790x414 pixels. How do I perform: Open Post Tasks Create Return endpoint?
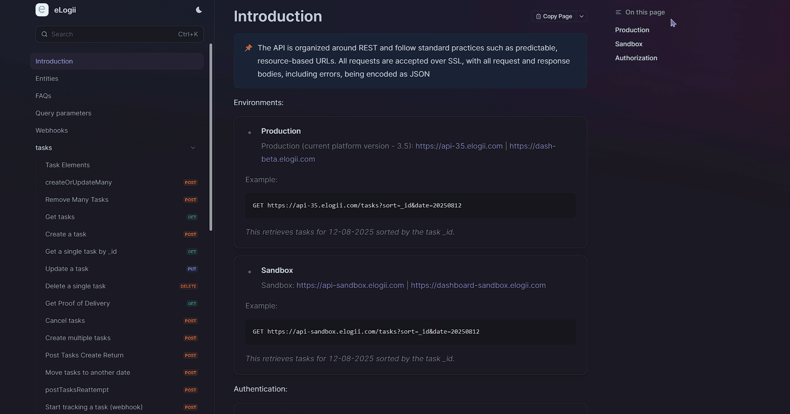tap(85, 355)
